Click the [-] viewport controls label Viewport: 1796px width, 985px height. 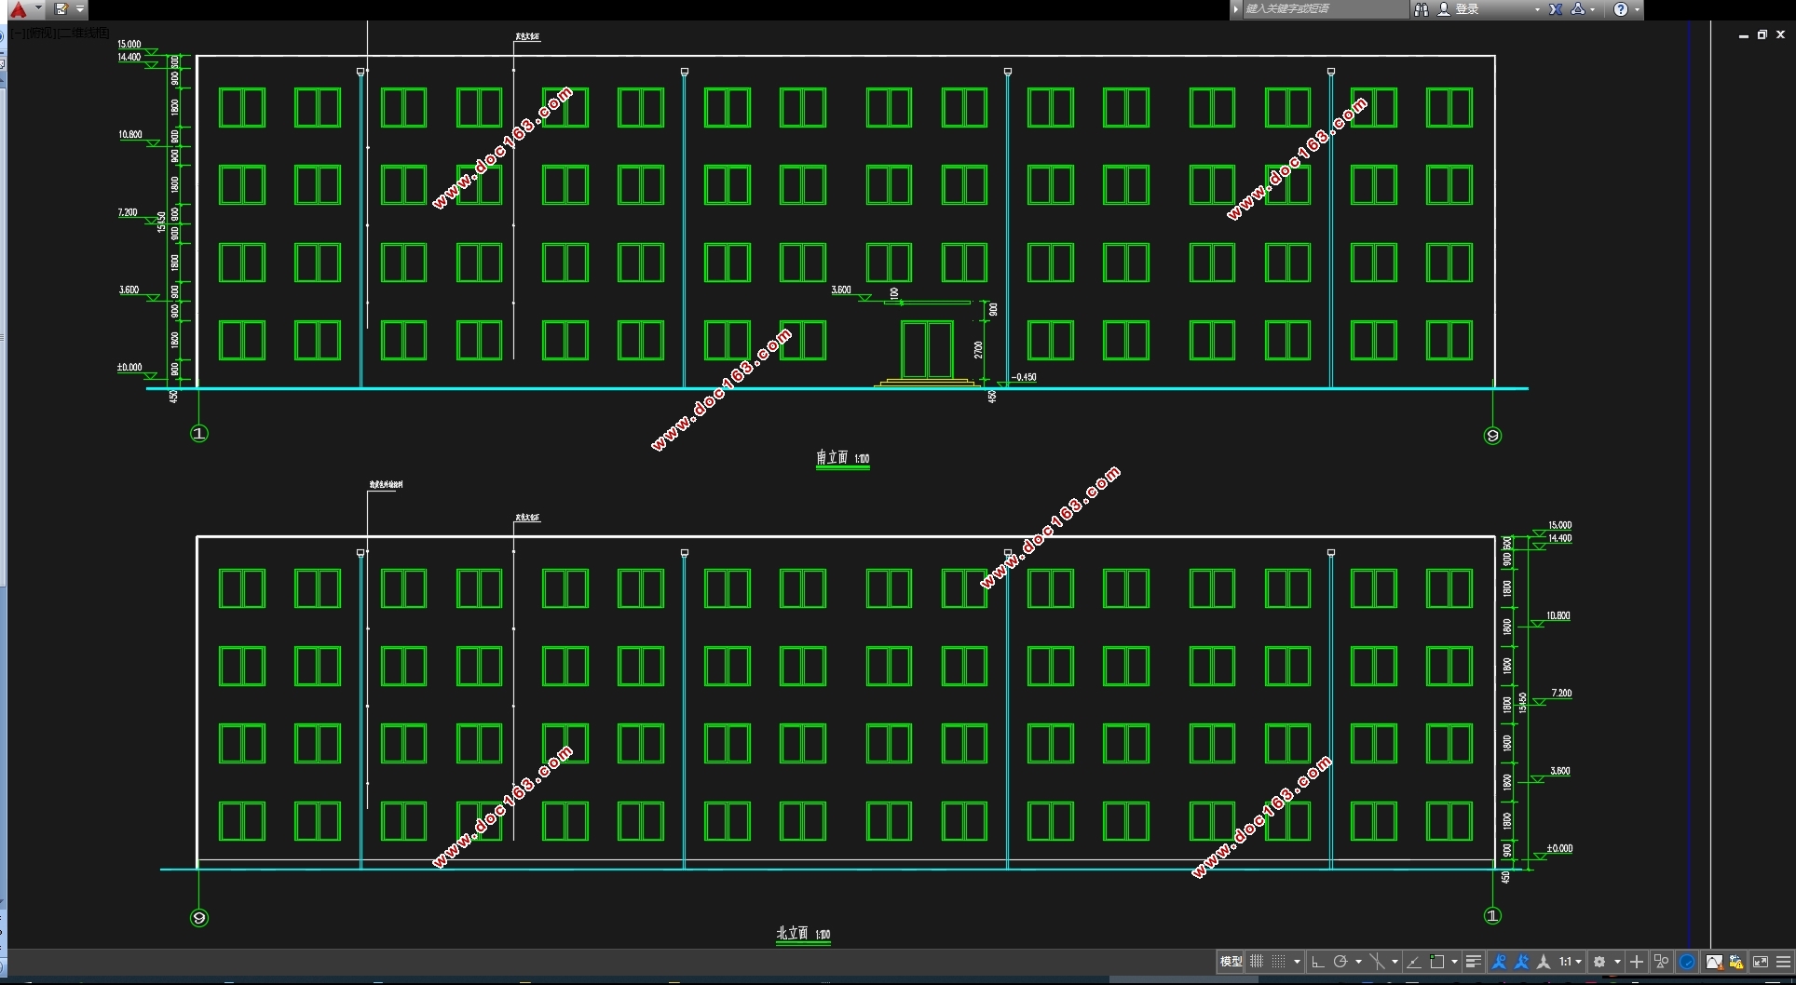[x=20, y=33]
